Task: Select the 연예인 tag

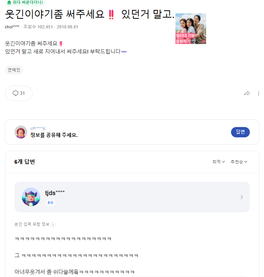Action: (14, 70)
